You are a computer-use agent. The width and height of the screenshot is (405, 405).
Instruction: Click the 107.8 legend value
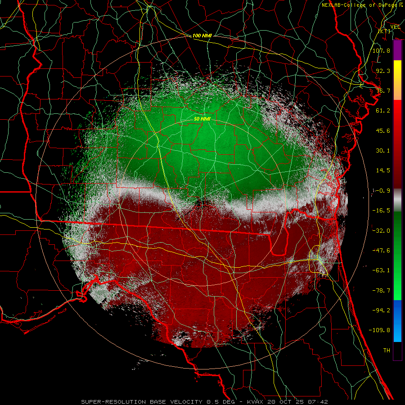[x=381, y=50]
